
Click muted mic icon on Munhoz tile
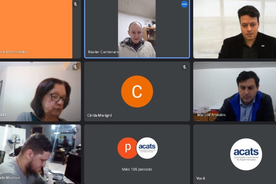click(x=76, y=130)
